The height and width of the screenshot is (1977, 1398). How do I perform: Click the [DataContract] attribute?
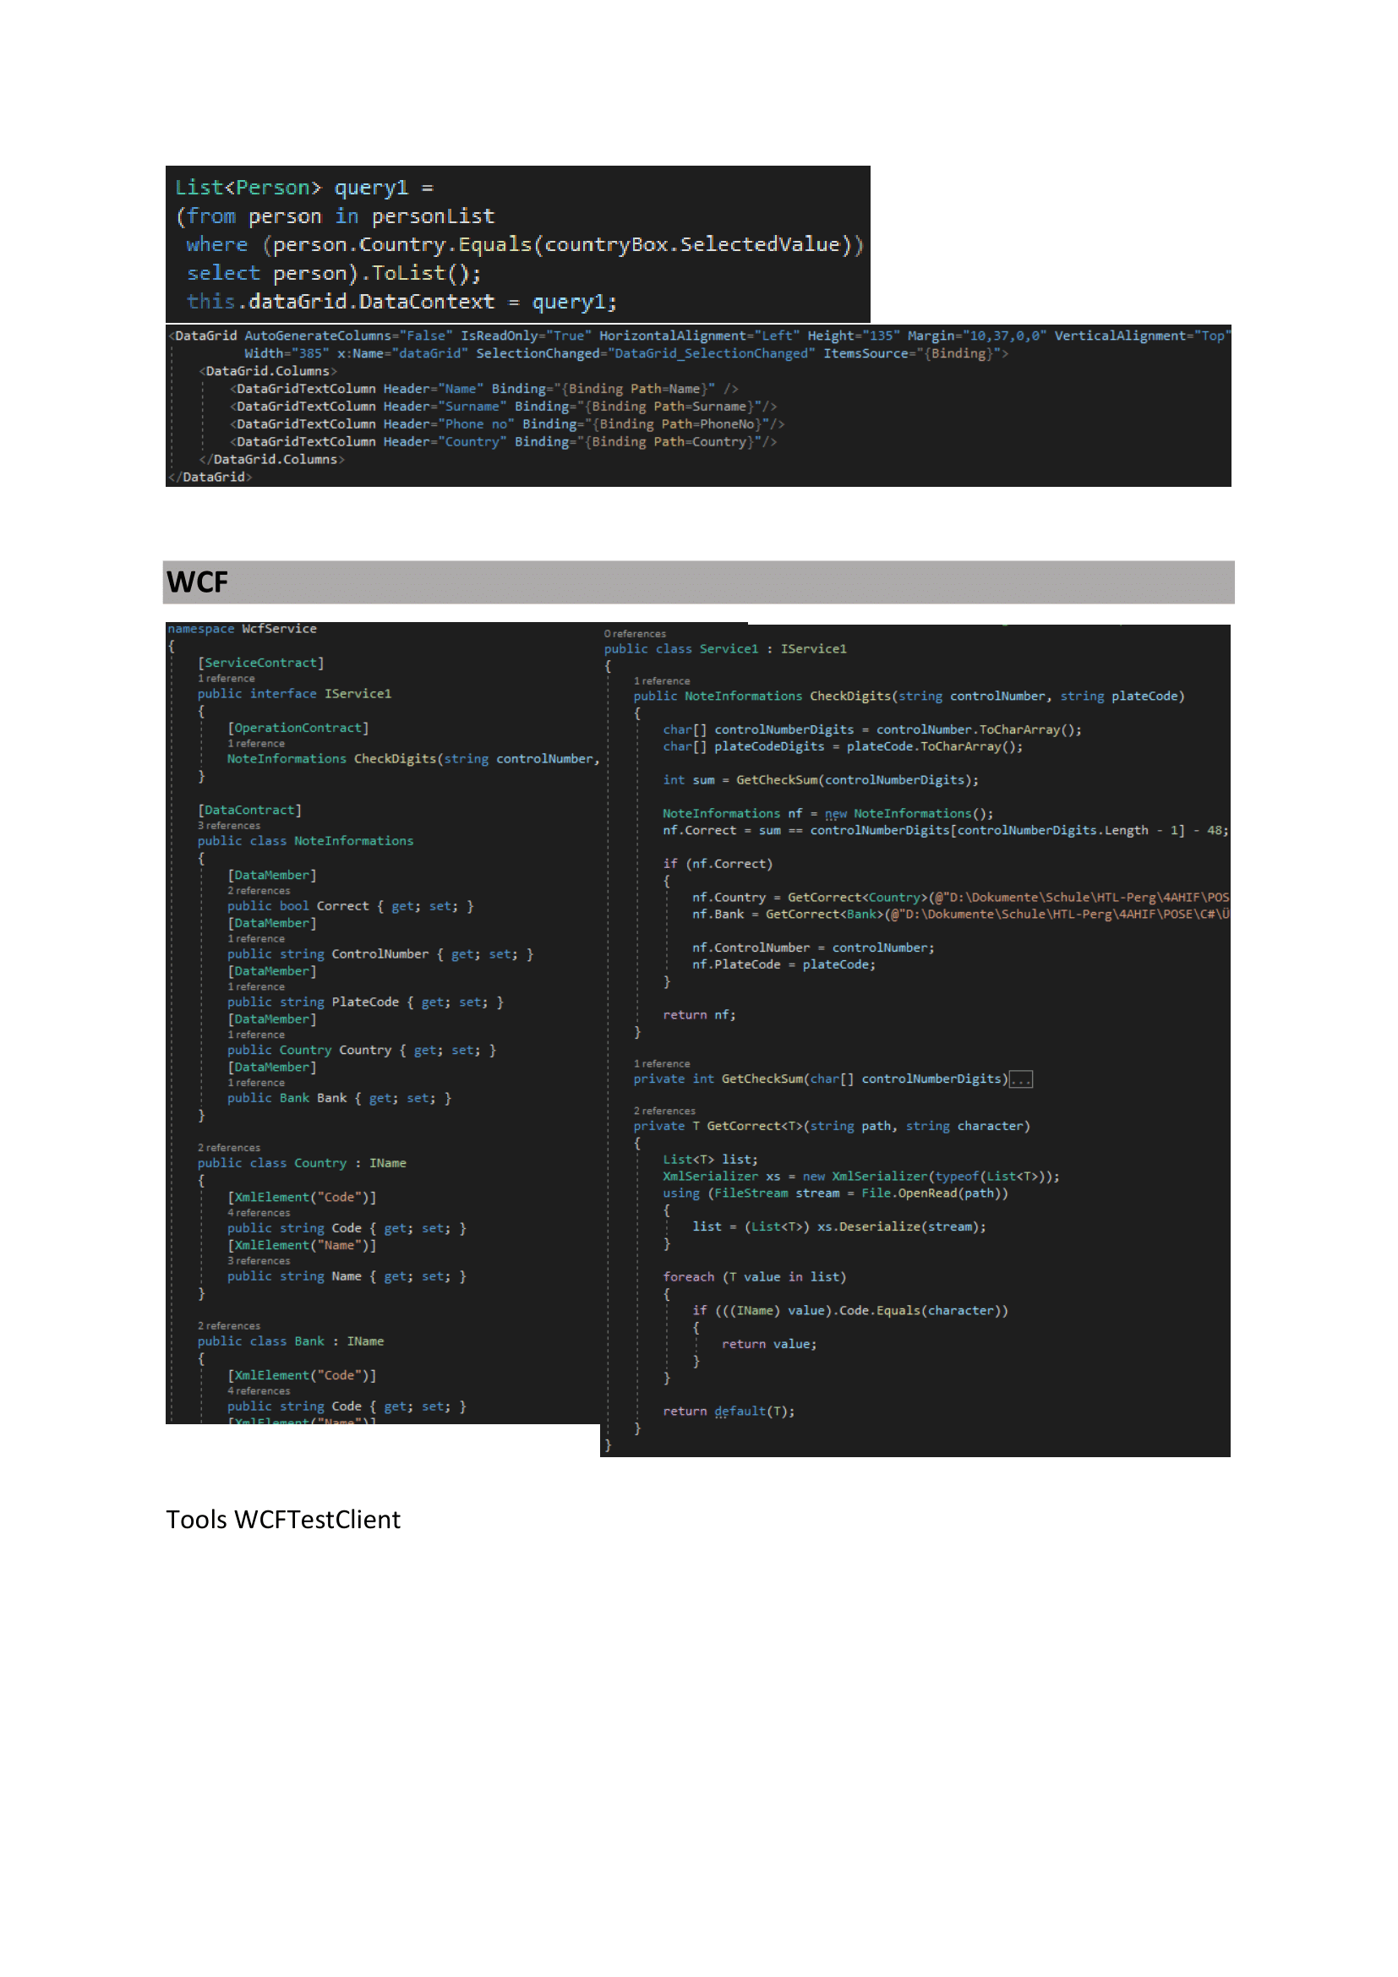pyautogui.click(x=249, y=810)
